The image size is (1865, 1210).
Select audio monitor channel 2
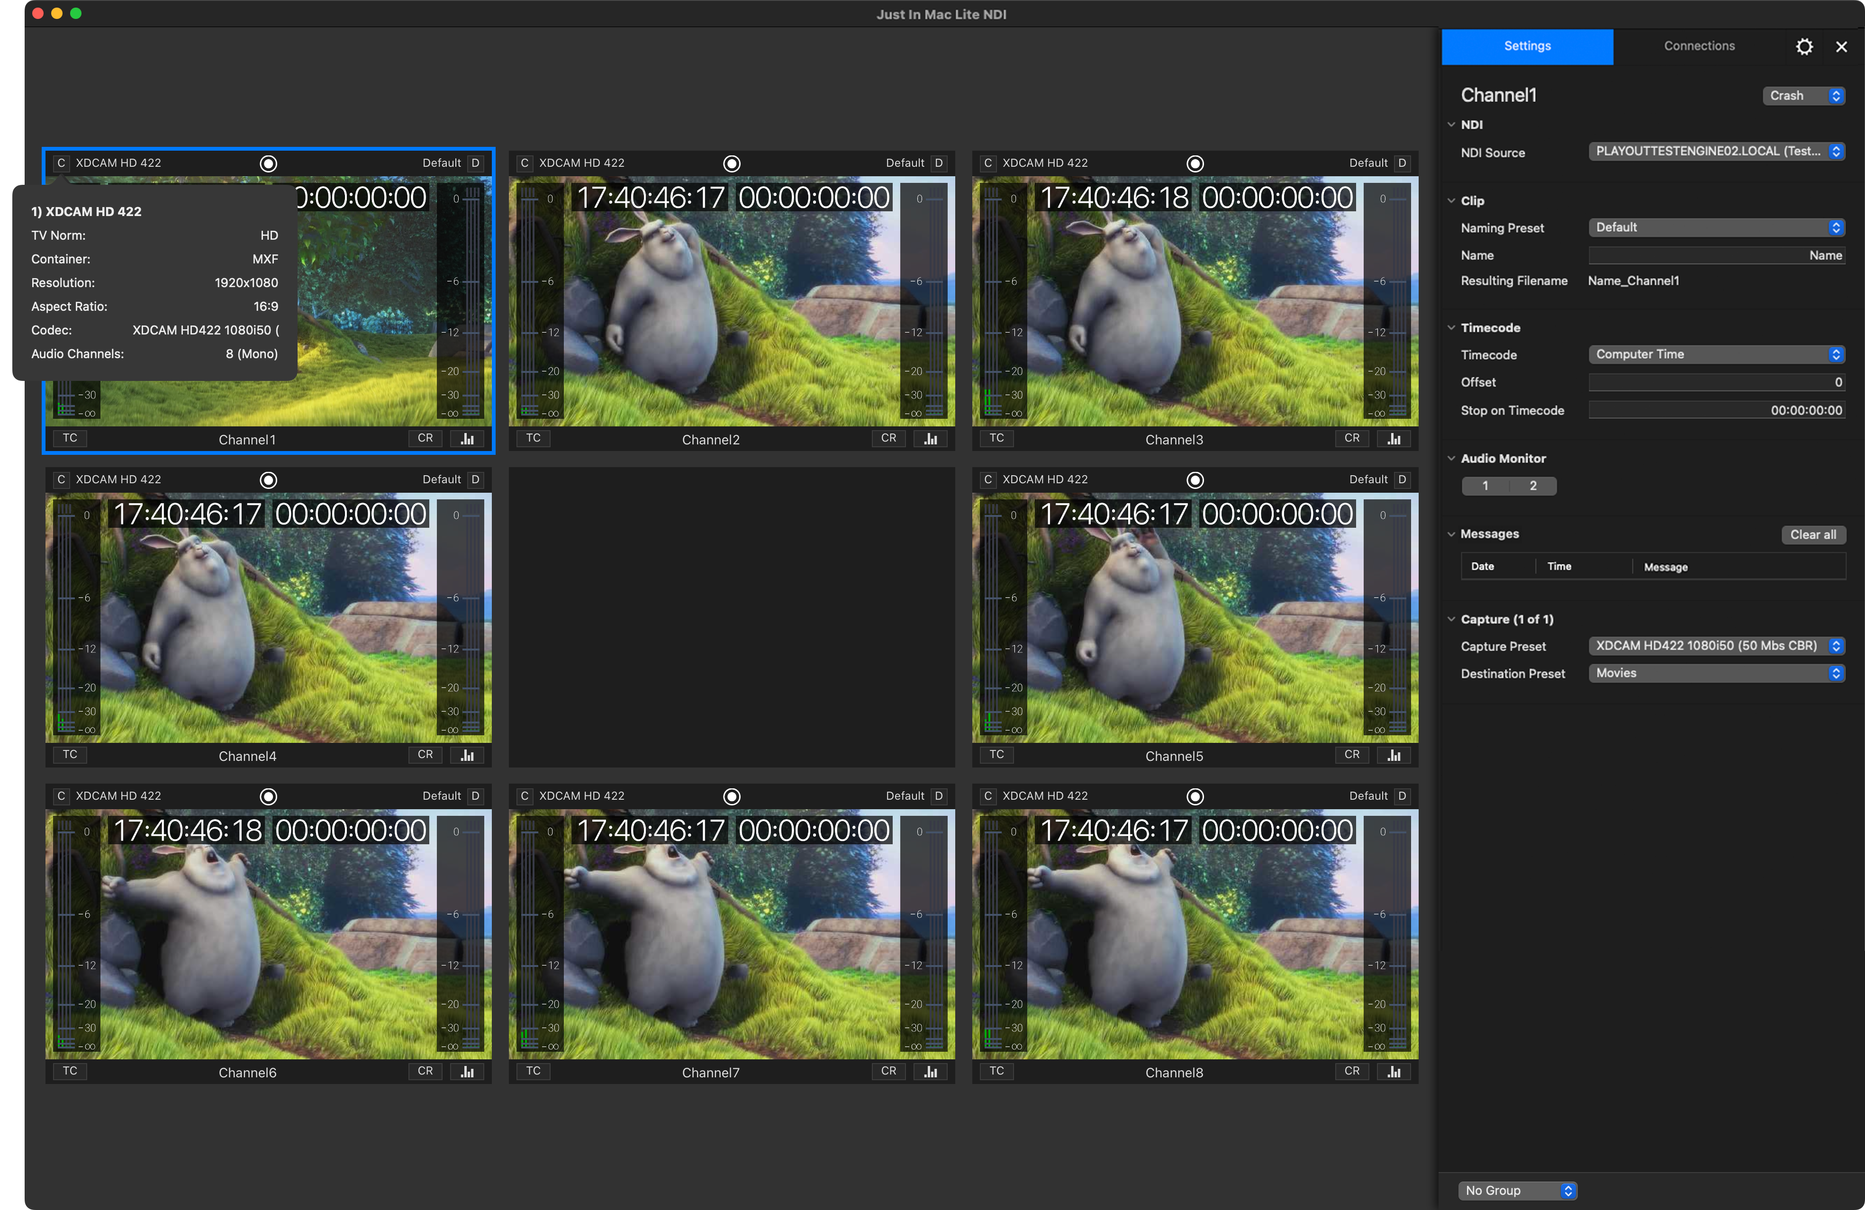pos(1533,486)
